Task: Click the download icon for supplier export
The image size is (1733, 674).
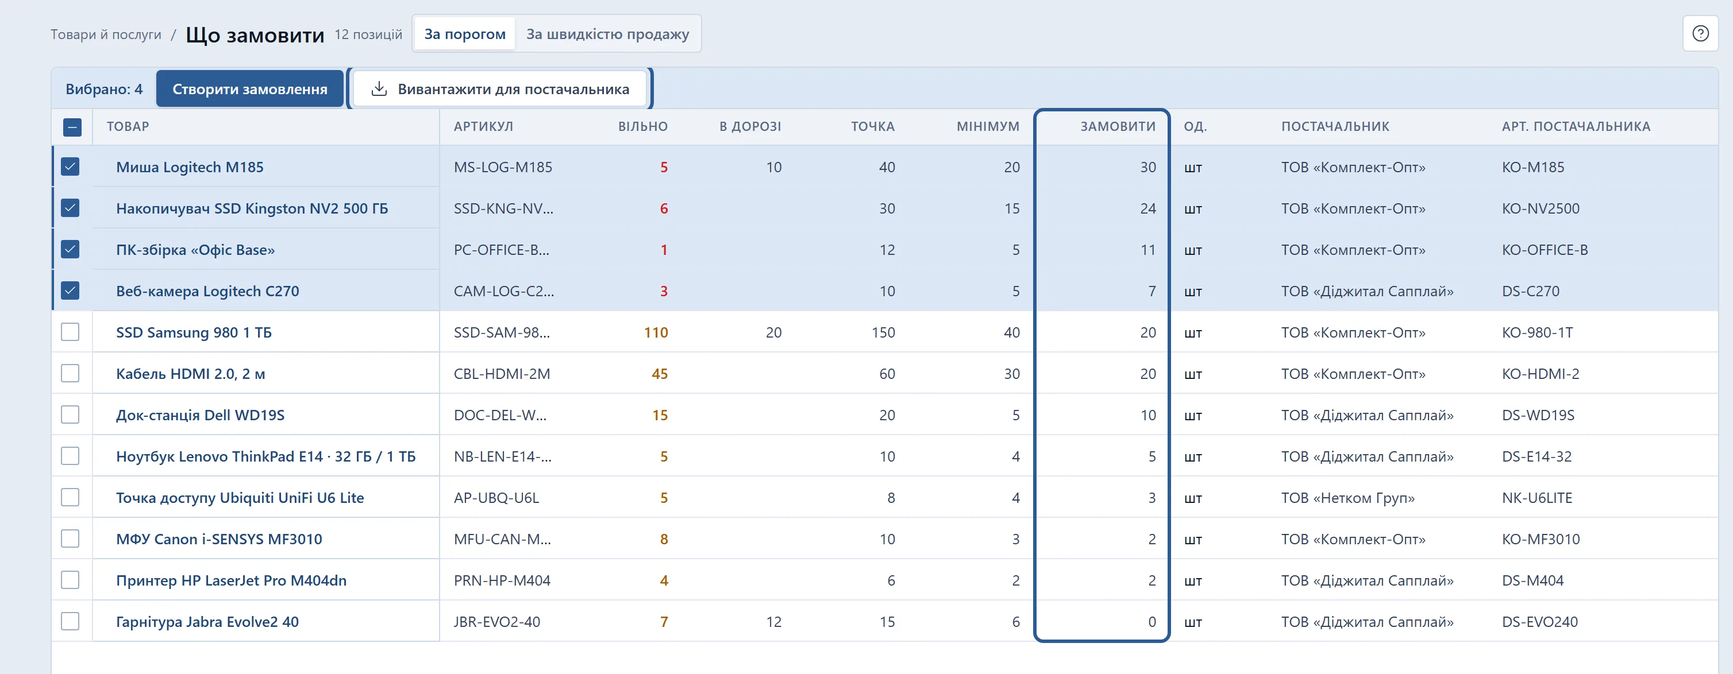Action: [379, 89]
